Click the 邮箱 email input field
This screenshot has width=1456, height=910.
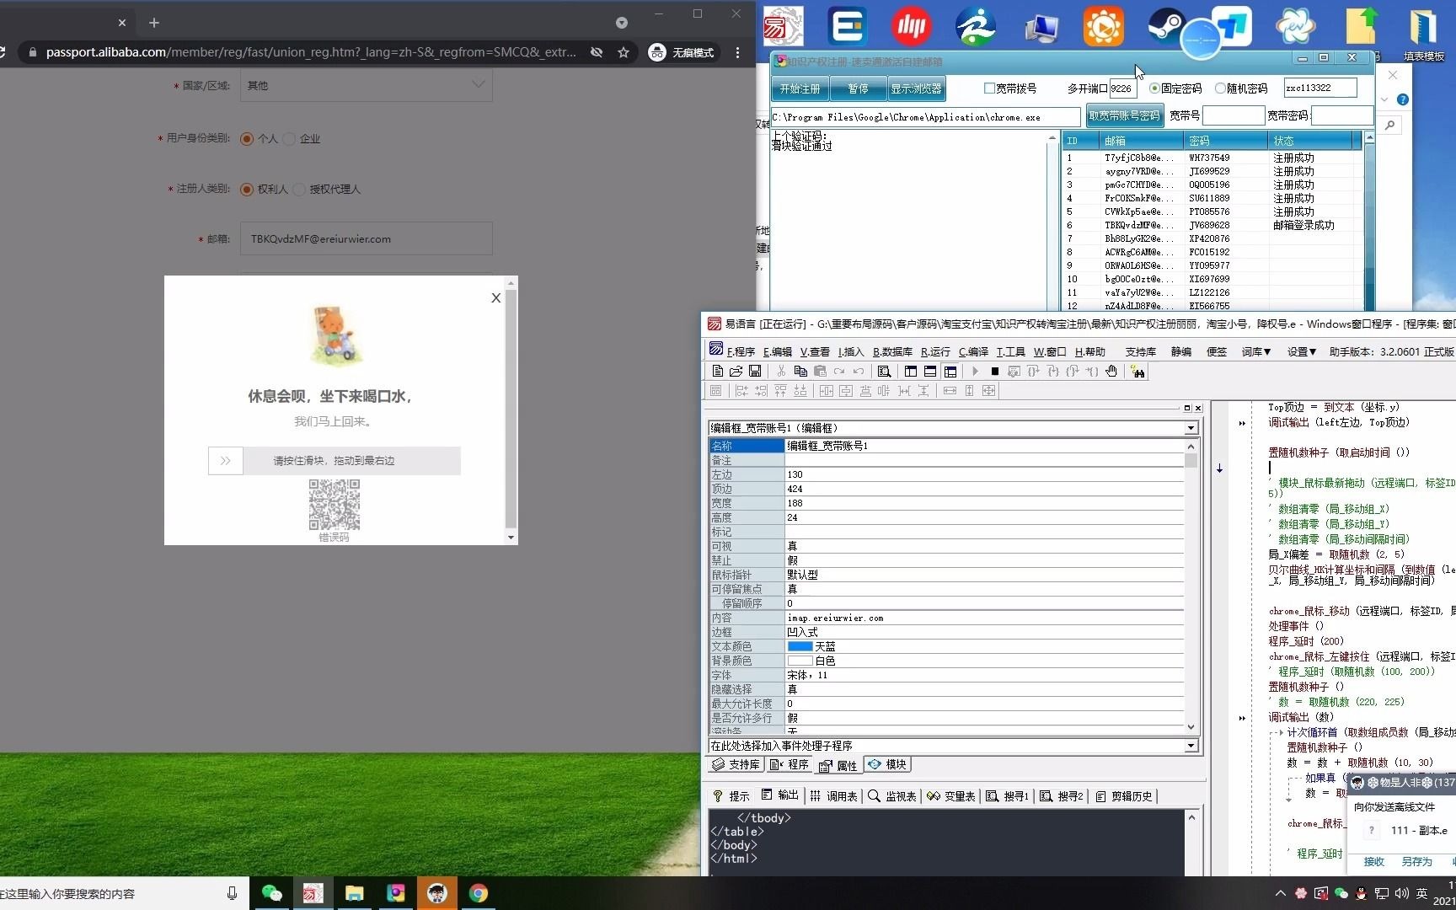[367, 238]
